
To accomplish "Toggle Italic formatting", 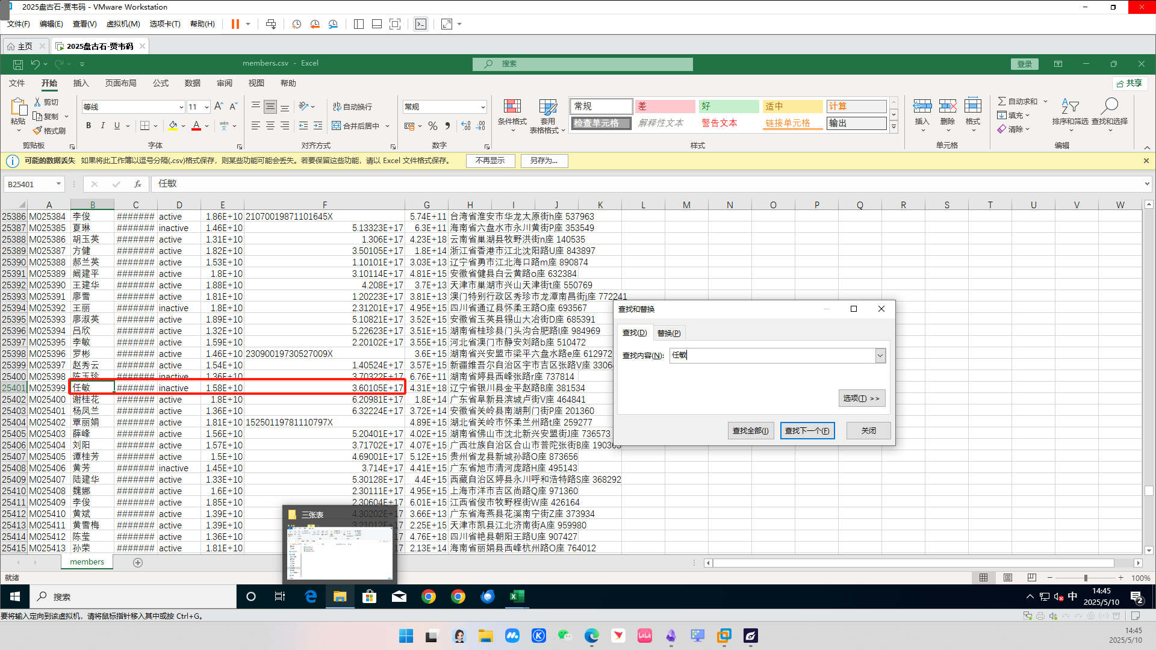I will (103, 126).
